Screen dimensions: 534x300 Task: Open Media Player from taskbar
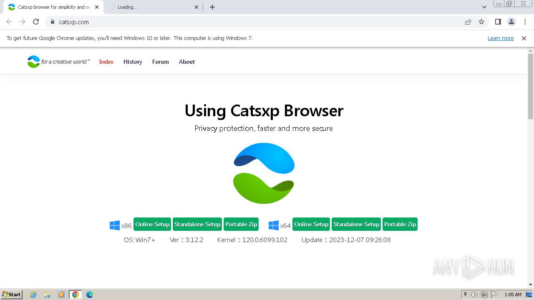61,295
